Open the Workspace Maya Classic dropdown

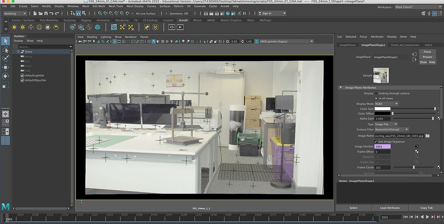point(418,7)
